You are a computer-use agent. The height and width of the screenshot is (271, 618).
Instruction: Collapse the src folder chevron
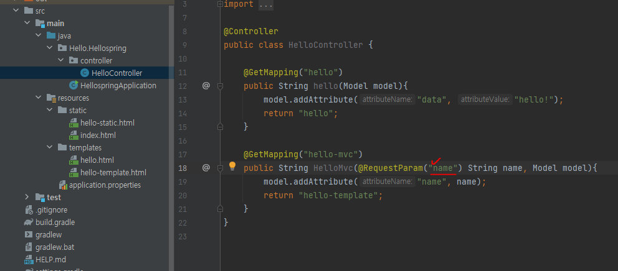(x=16, y=11)
